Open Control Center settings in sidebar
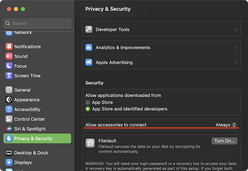This screenshot has height=171, width=248. [29, 119]
